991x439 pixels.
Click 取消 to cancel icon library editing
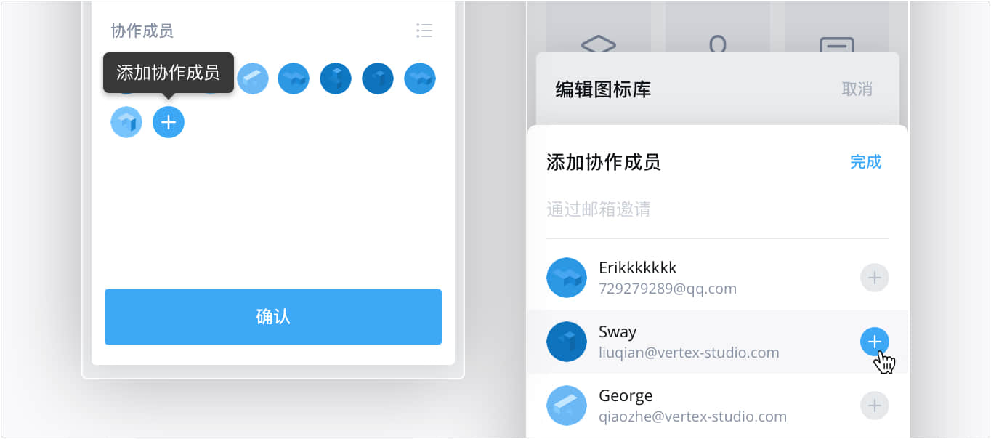tap(857, 89)
